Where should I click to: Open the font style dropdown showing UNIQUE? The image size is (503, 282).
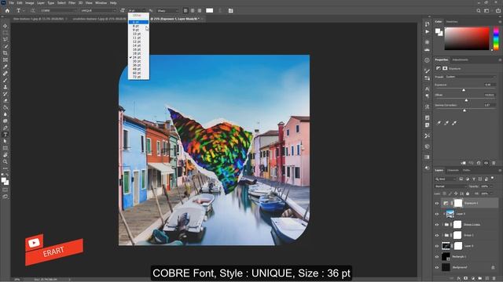point(98,10)
